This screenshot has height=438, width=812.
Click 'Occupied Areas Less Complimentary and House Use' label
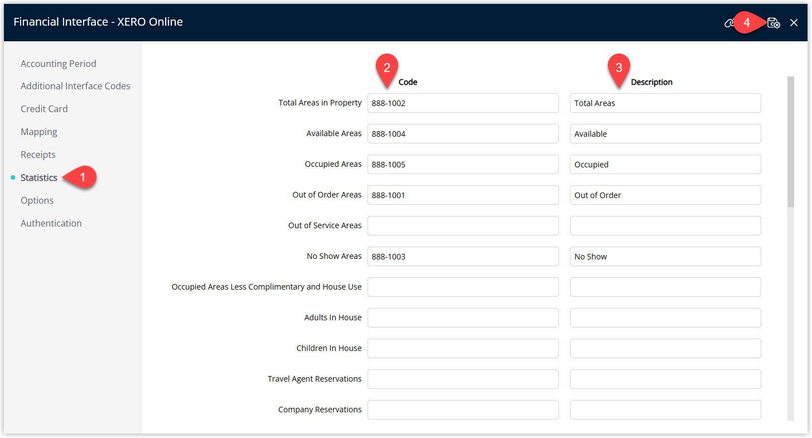(x=267, y=287)
